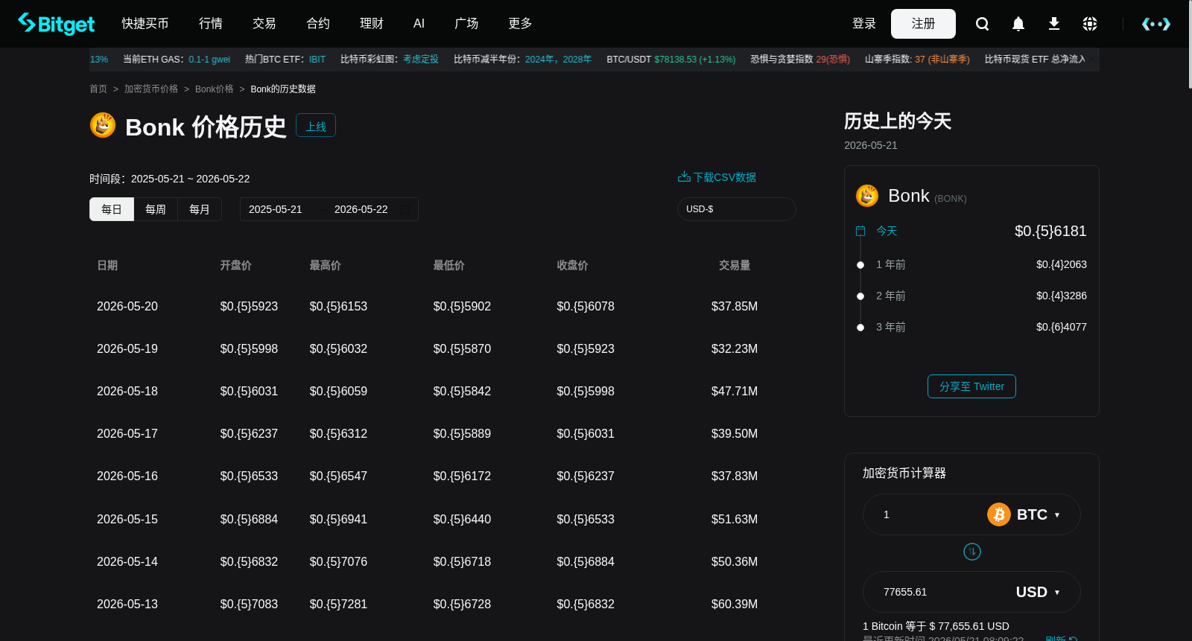Open the 交易 menu
This screenshot has width=1192, height=641.
[x=264, y=24]
